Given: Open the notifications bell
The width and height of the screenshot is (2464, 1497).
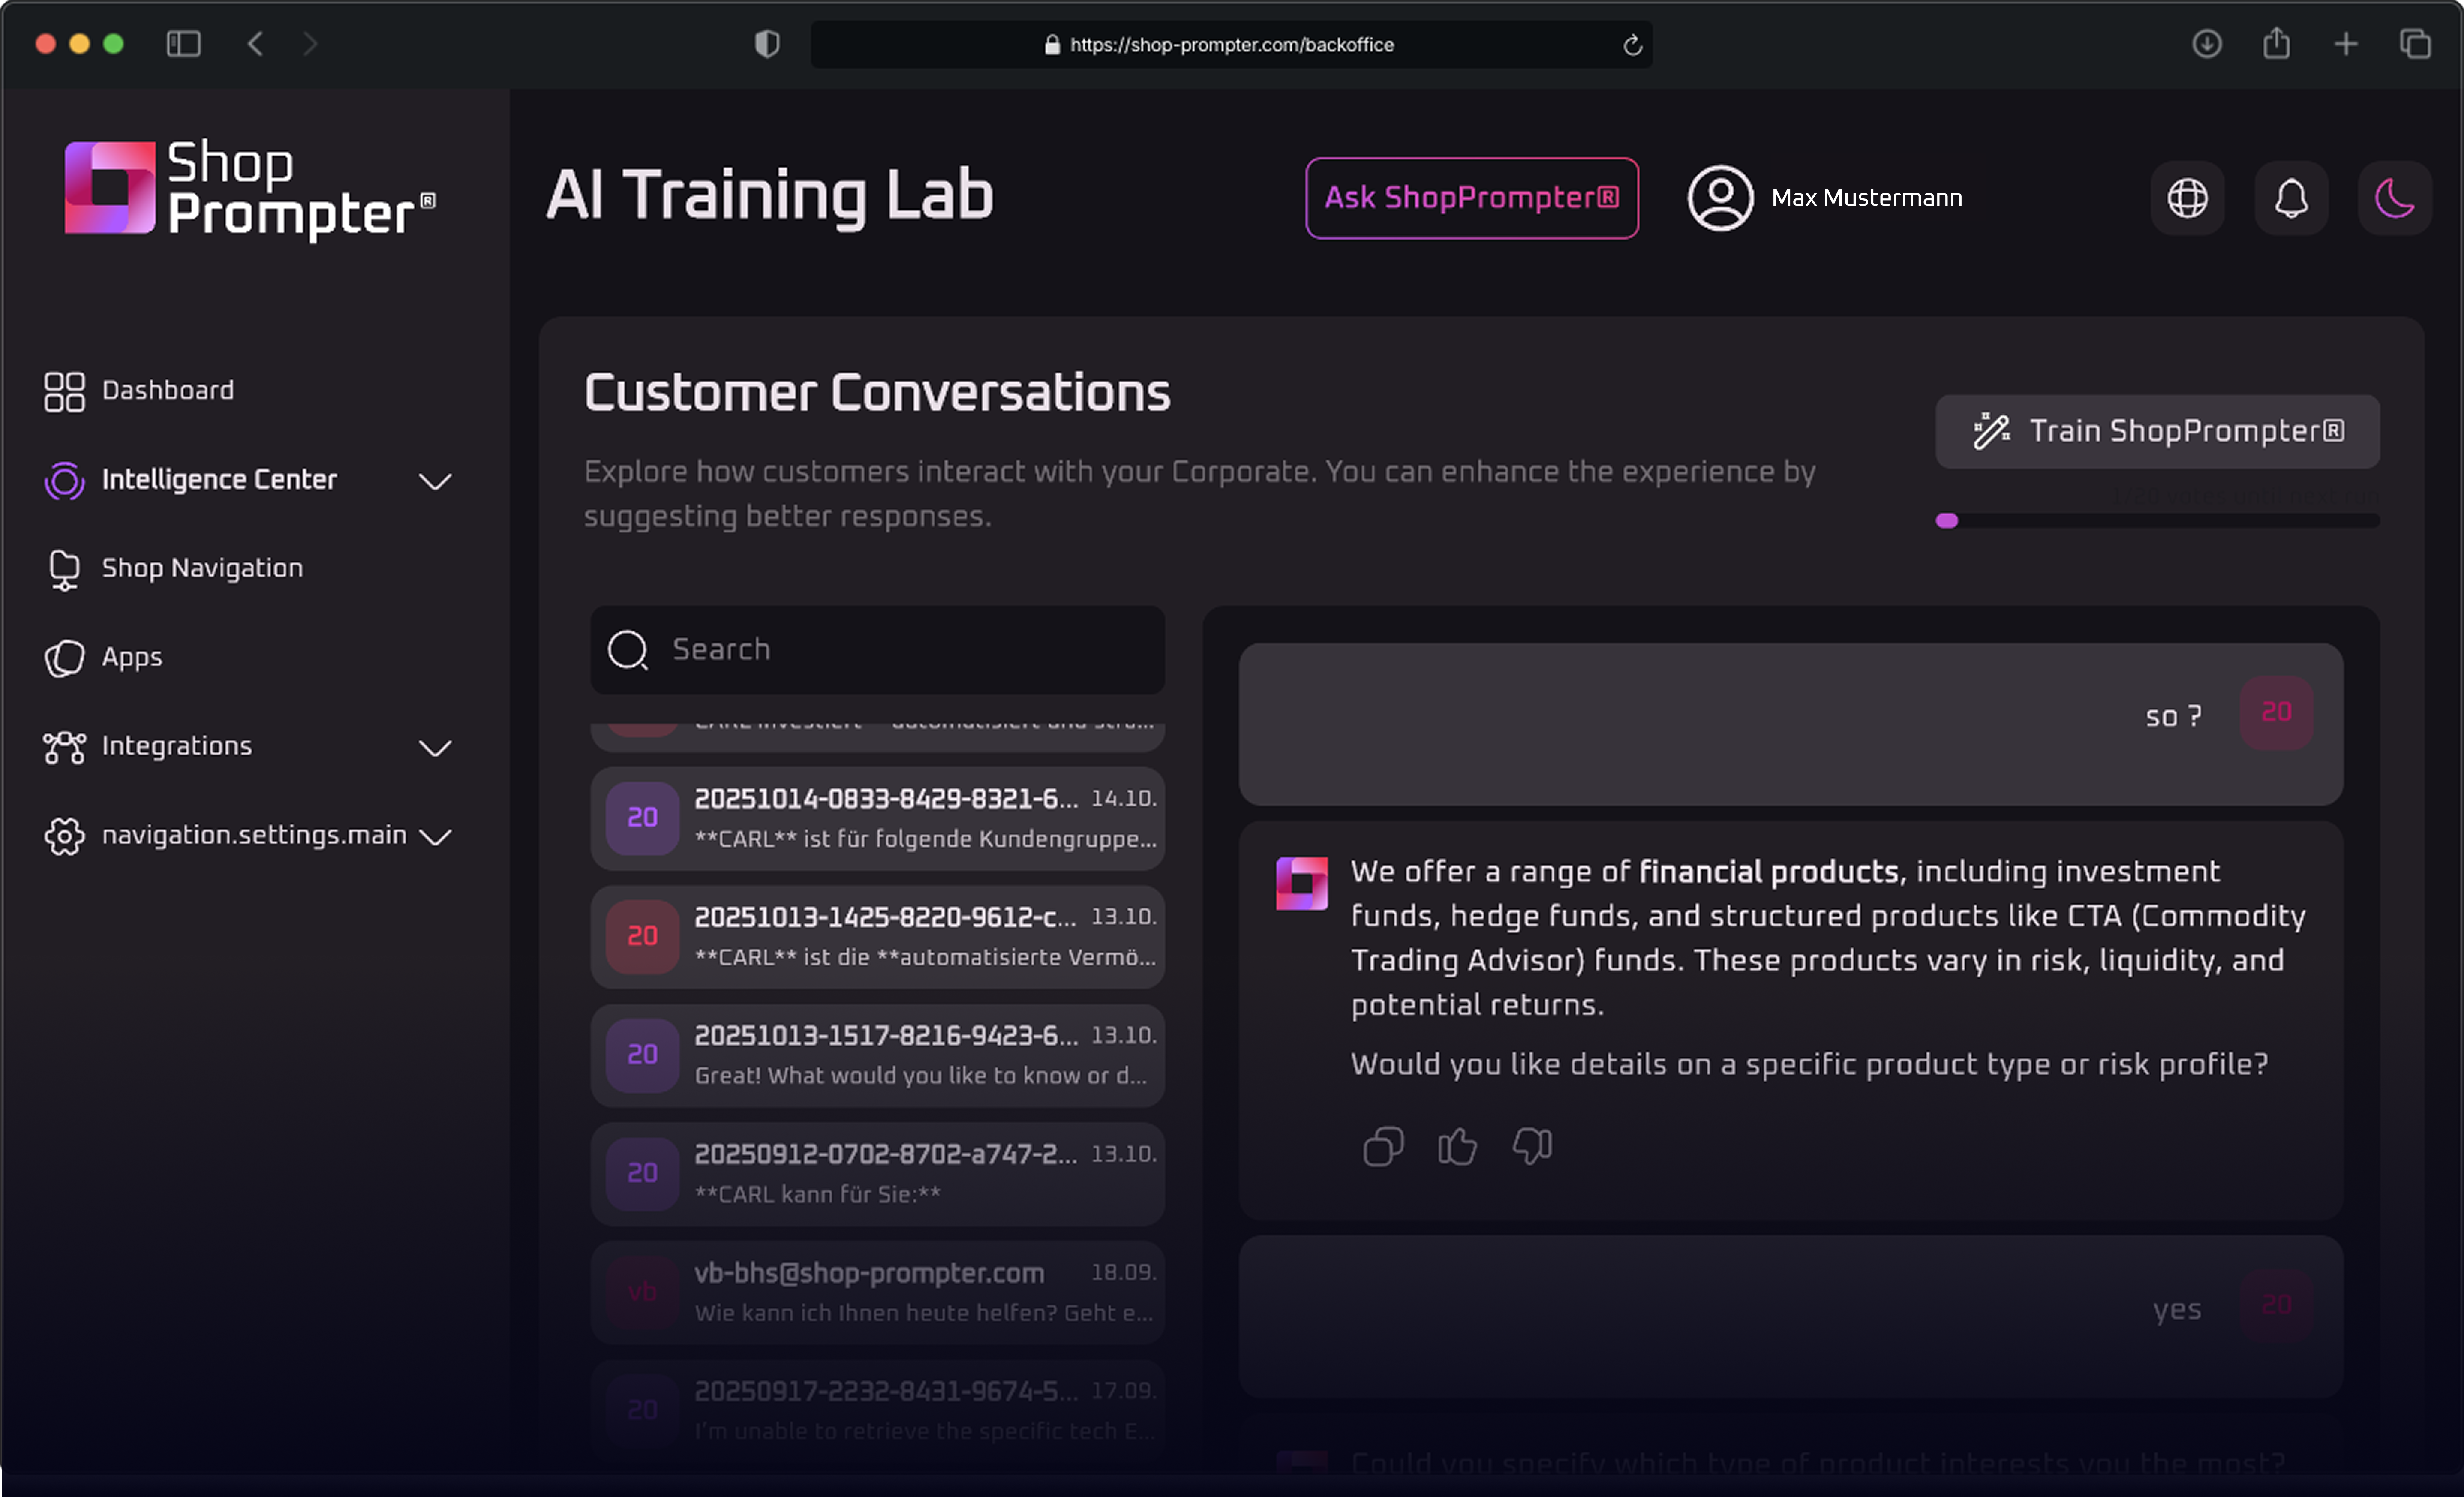Looking at the screenshot, I should pyautogui.click(x=2291, y=198).
